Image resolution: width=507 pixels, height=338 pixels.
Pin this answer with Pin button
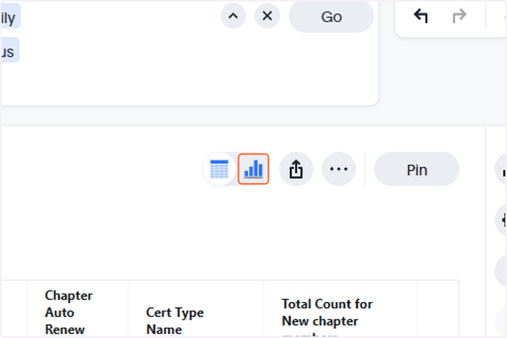[x=417, y=169]
